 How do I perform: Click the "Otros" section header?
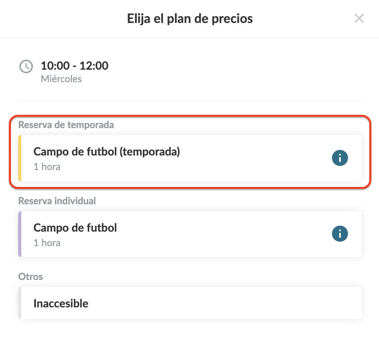pos(31,276)
